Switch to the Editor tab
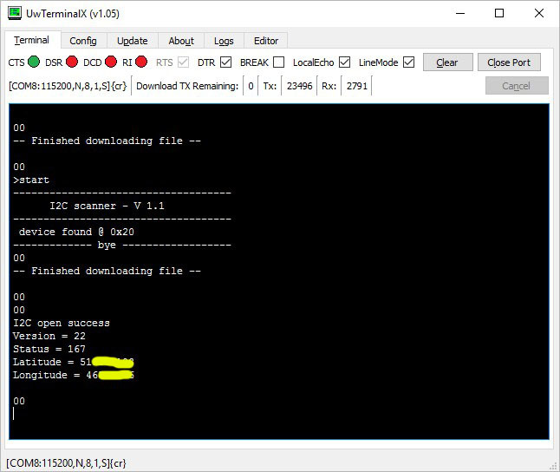Image resolution: width=560 pixels, height=472 pixels. click(x=266, y=41)
